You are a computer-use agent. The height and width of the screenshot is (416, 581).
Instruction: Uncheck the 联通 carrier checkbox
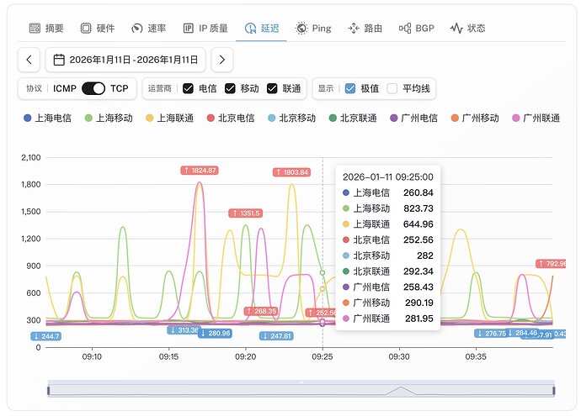(272, 88)
